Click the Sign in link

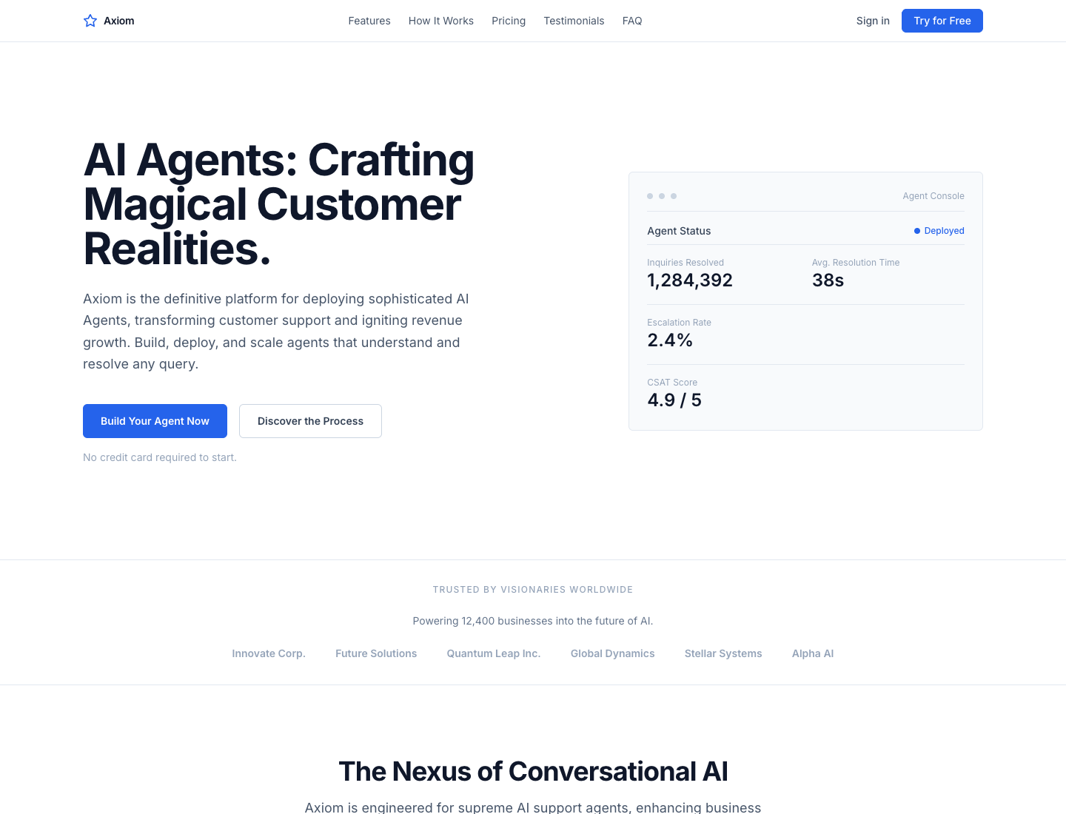[873, 21]
